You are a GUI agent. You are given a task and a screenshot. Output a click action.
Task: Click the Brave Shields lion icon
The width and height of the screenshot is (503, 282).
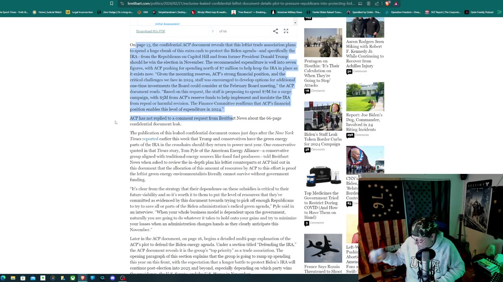tap(387, 4)
